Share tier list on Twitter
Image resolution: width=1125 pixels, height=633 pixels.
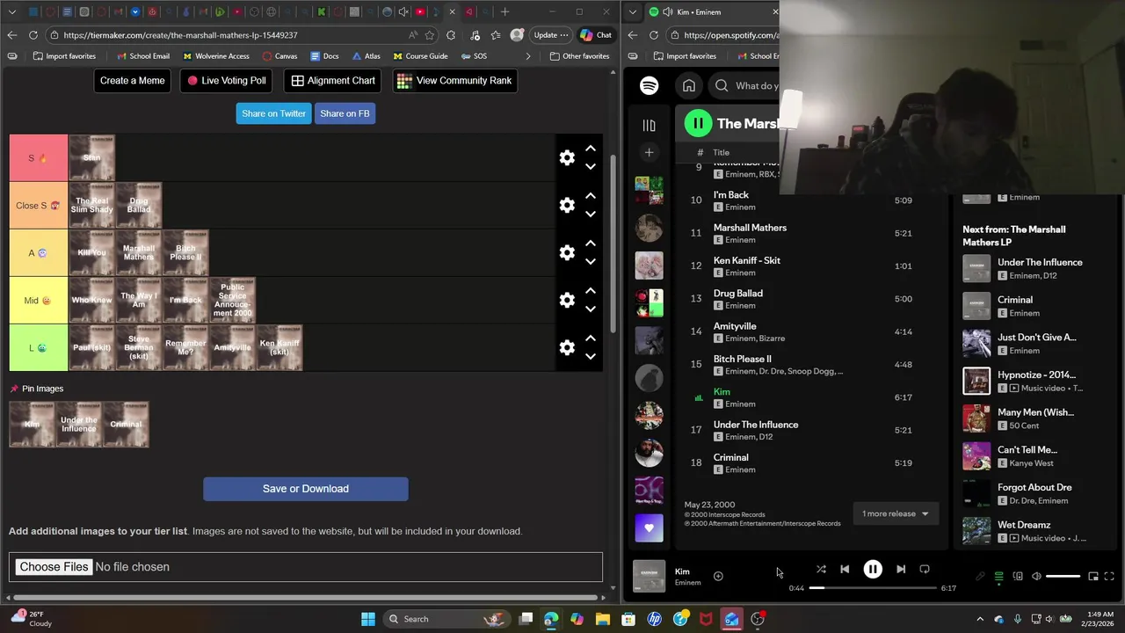(x=273, y=113)
